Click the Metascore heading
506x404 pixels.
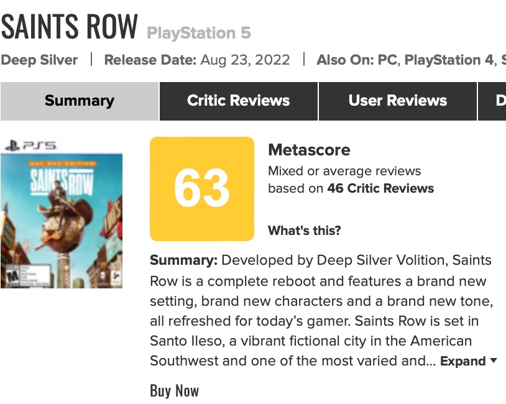coord(309,150)
